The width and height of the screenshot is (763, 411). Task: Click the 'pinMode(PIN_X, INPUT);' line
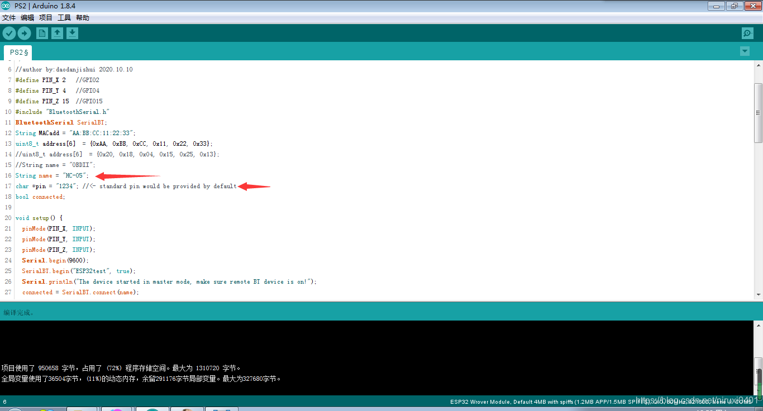click(x=59, y=228)
